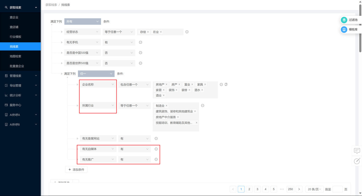Remove the 存续 tag from 经营状态
Viewport: 362px width, 196px height.
click(148, 32)
